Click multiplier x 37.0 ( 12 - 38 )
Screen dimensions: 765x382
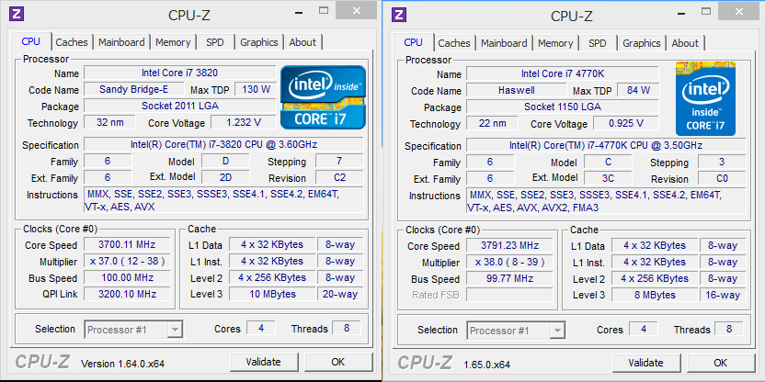[127, 261]
